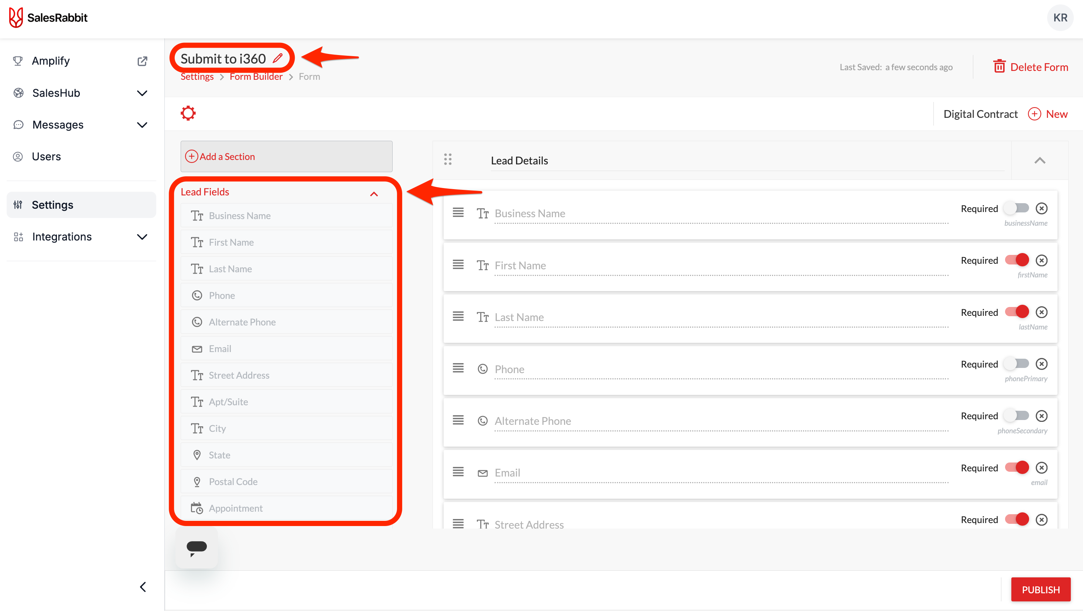Turn on Required toggle for Phone
The width and height of the screenshot is (1083, 611).
click(x=1016, y=364)
